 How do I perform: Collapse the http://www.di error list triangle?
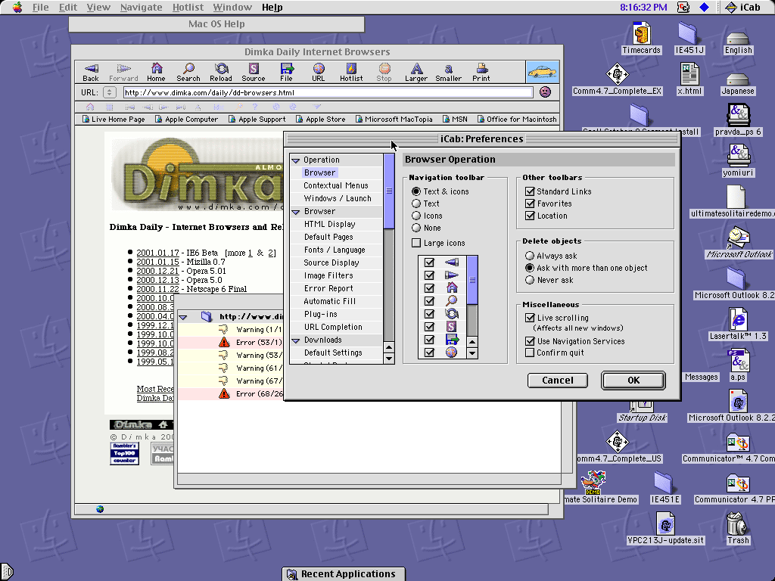pos(183,317)
